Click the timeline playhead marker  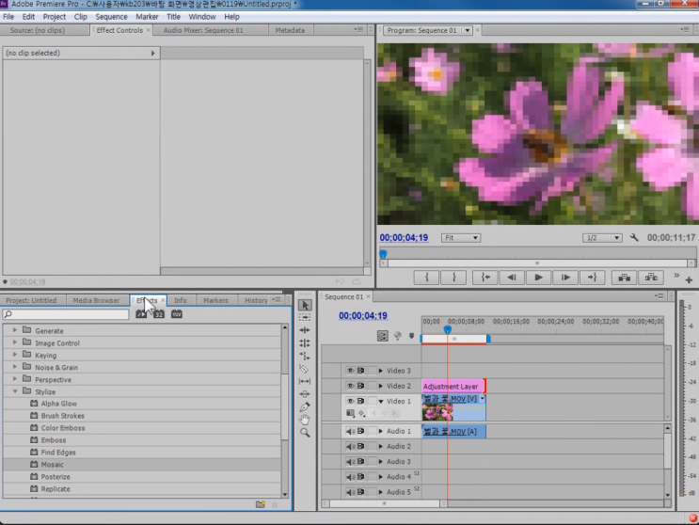pos(447,328)
